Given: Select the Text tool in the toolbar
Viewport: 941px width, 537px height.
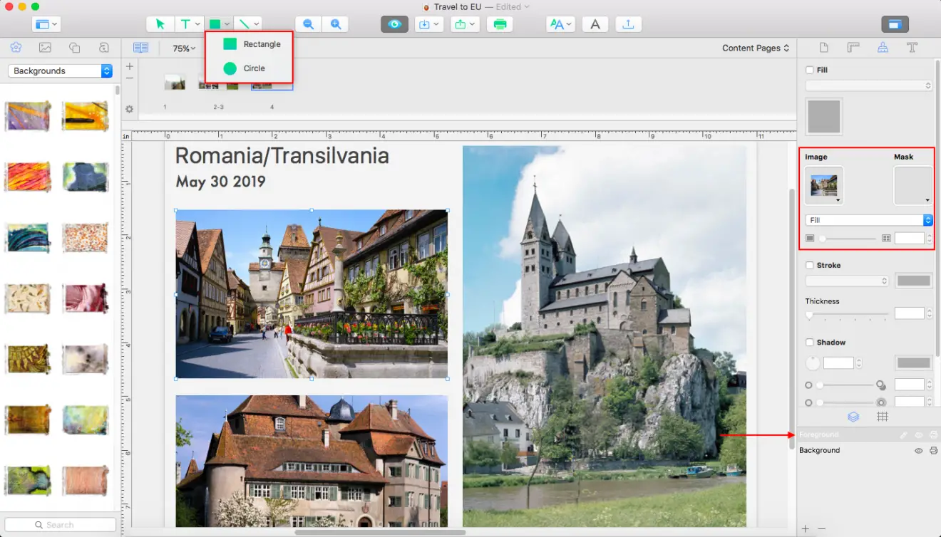Looking at the screenshot, I should [185, 24].
